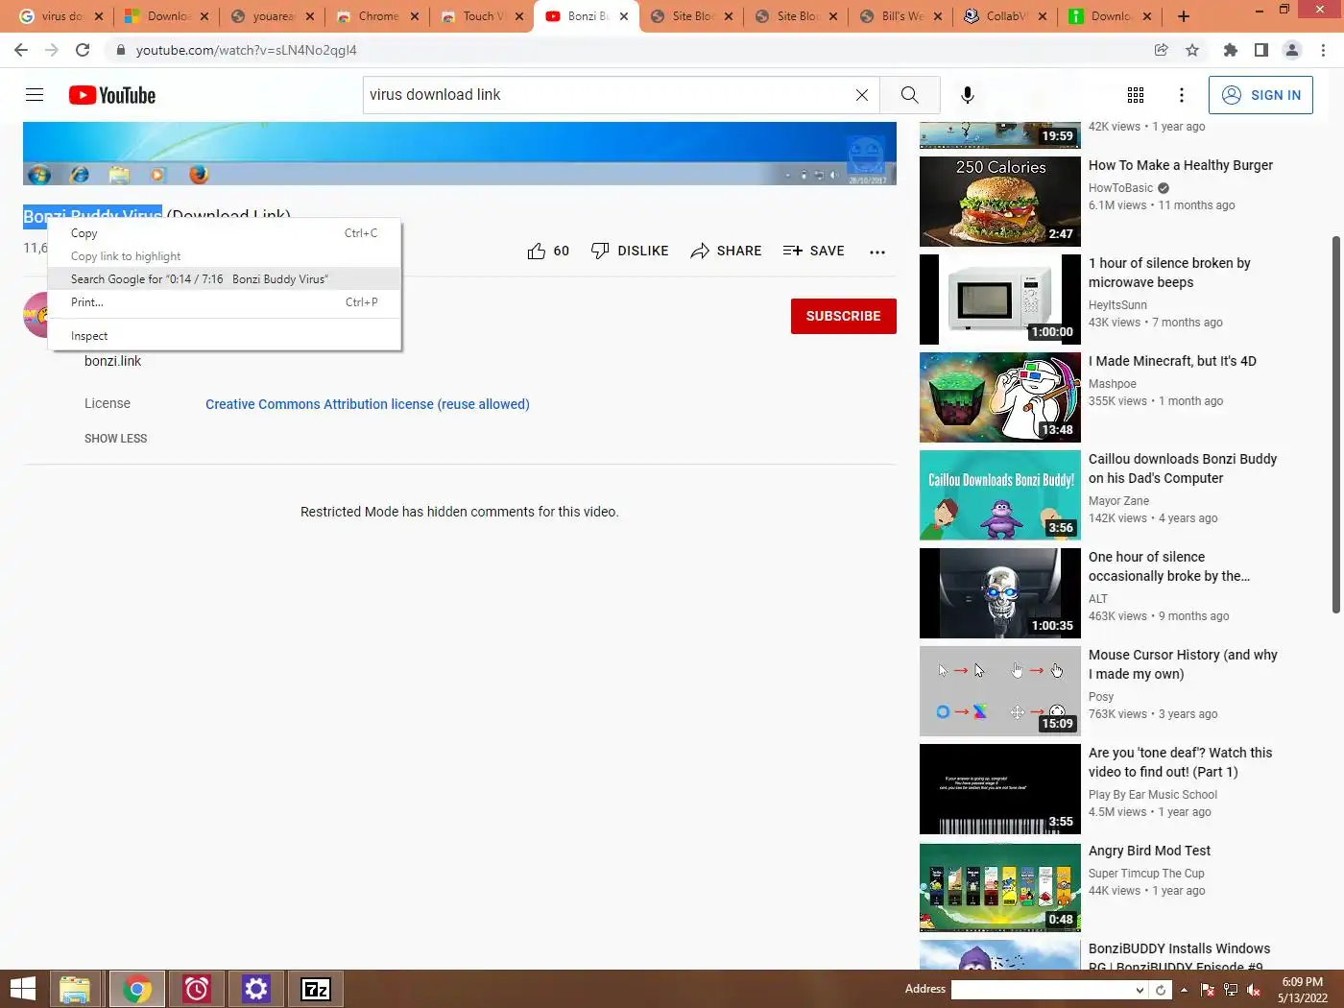Choose Copy from the context menu
This screenshot has width=1344, height=1008.
click(x=224, y=233)
